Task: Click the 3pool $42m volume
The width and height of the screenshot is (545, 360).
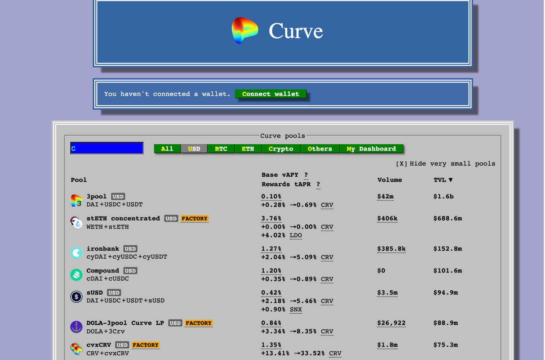Action: point(385,197)
